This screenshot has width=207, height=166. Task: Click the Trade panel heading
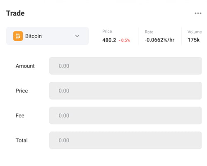[x=15, y=13]
